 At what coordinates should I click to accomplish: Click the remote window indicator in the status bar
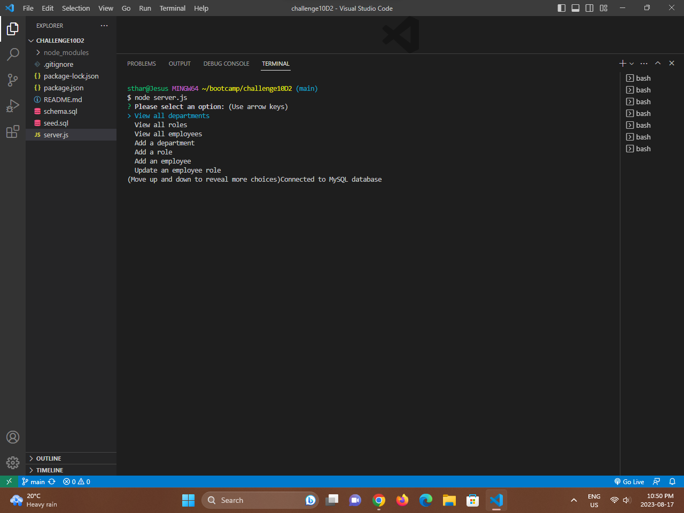9,481
